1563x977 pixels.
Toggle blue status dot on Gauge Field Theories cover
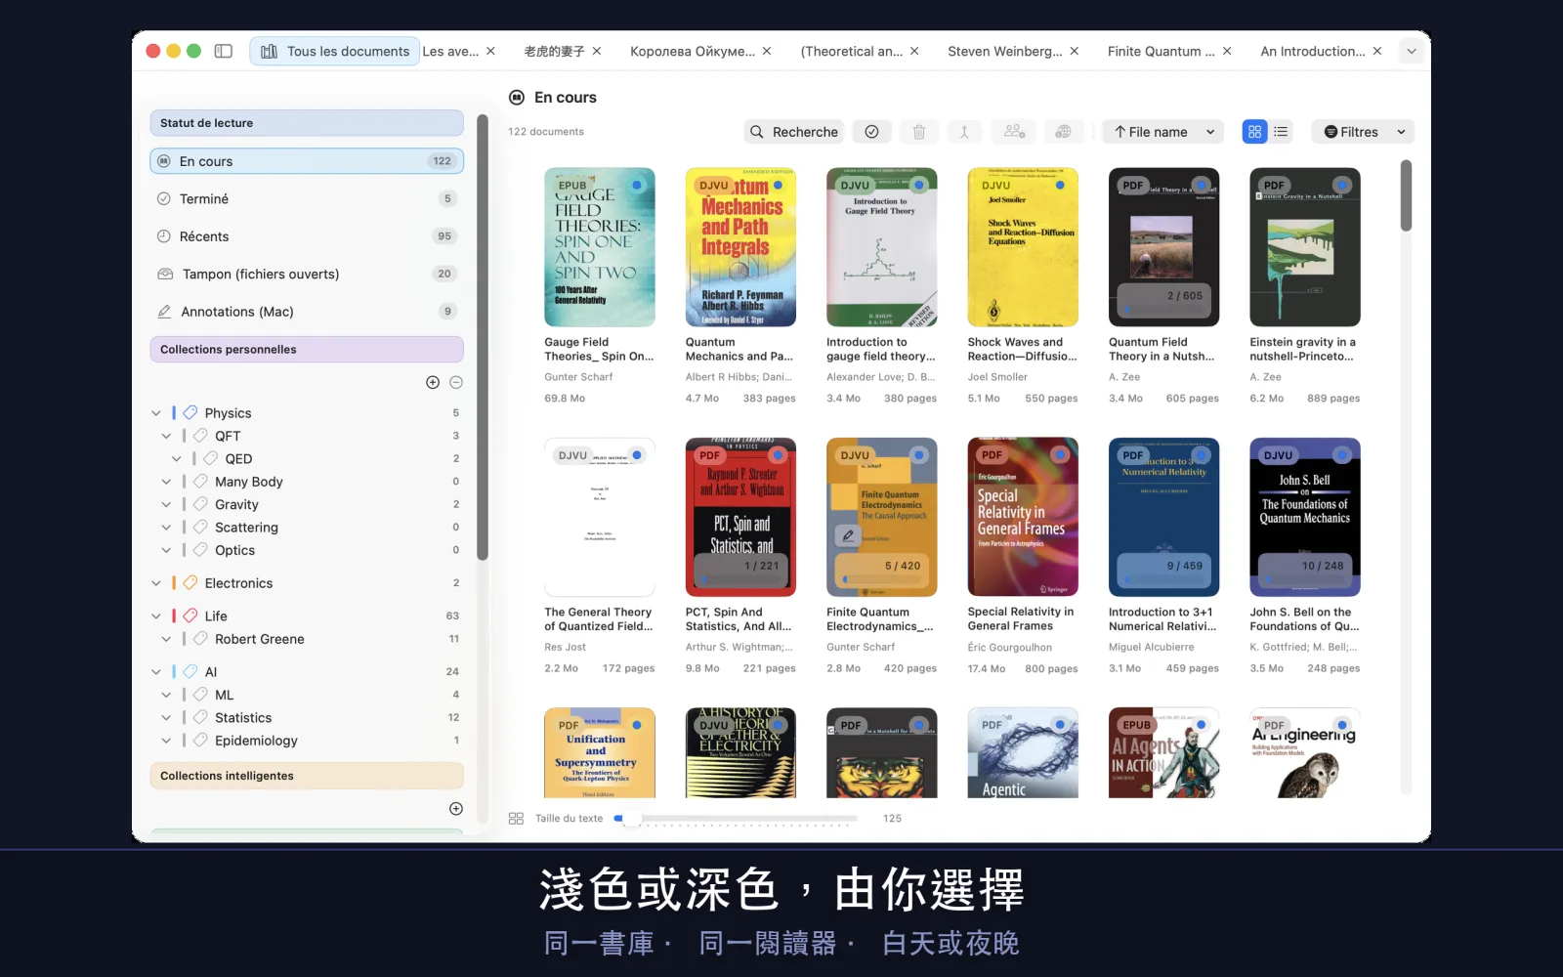click(x=637, y=185)
